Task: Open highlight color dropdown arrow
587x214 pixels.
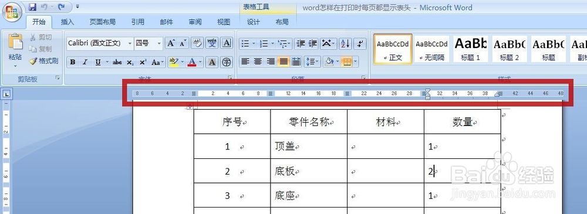Action: pos(182,62)
